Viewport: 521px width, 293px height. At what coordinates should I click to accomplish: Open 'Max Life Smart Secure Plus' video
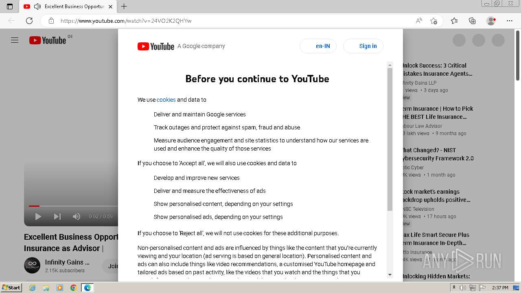tap(435, 239)
